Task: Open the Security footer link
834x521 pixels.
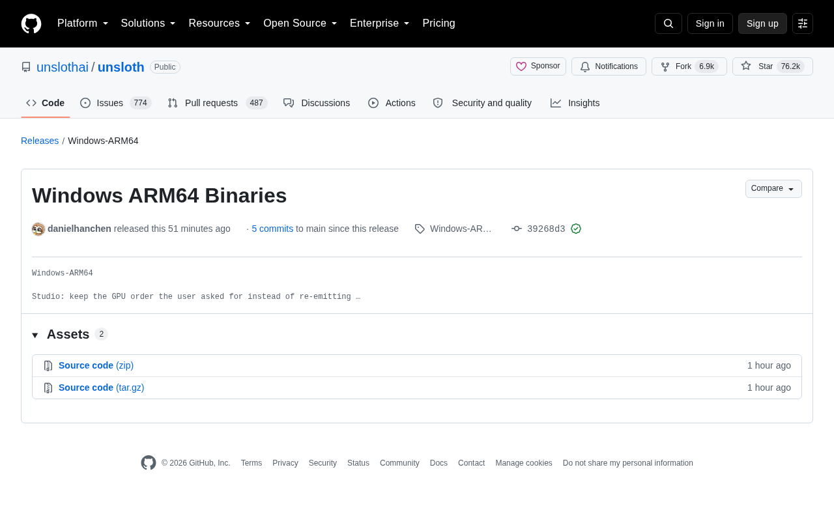Action: coord(323,463)
